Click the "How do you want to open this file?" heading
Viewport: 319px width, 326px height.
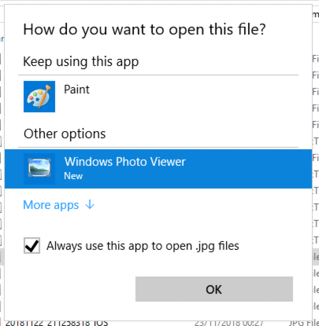tap(145, 30)
